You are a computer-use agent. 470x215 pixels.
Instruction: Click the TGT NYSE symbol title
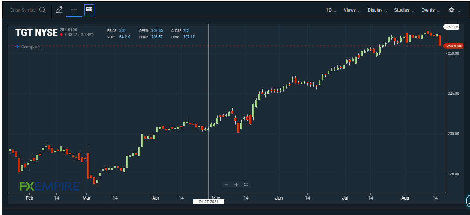pos(36,33)
